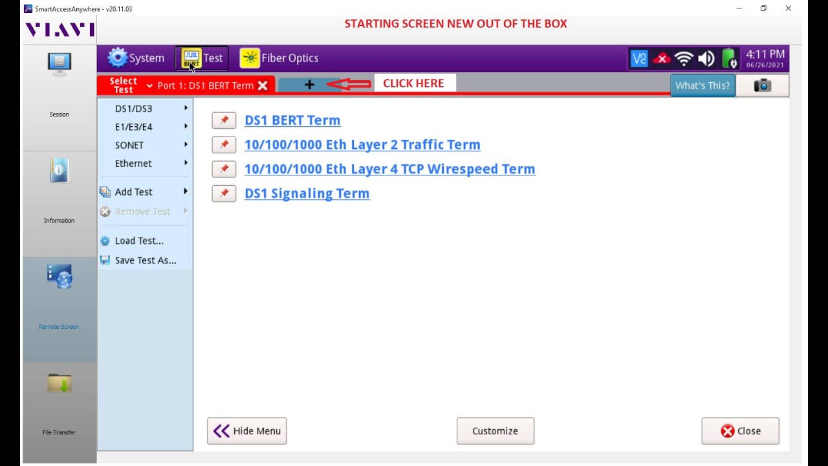Viewport: 828px width, 466px height.
Task: Pin the DS1 BERT Term shortcut
Action: pos(224,120)
